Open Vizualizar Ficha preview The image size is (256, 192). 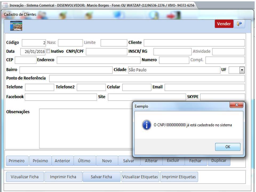click(25, 177)
